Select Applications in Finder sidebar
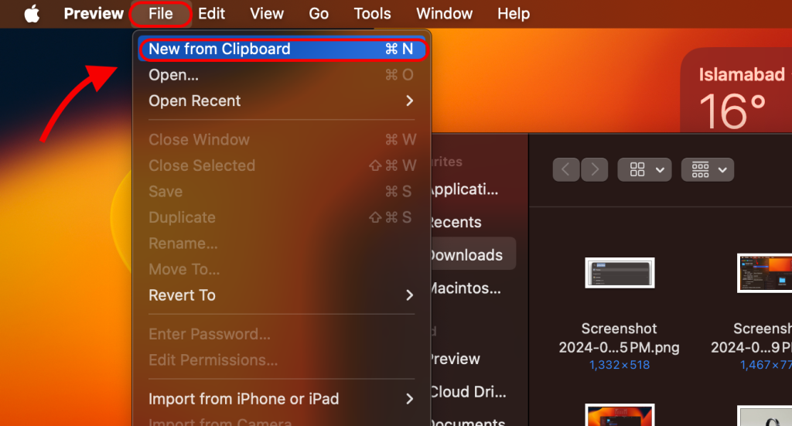792x426 pixels. click(x=464, y=189)
